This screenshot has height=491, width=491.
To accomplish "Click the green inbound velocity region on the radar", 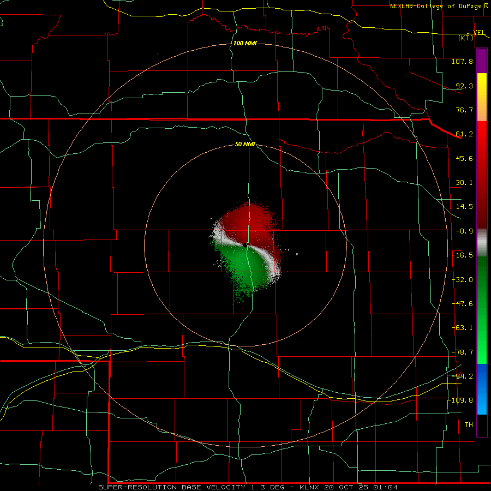I will (247, 270).
